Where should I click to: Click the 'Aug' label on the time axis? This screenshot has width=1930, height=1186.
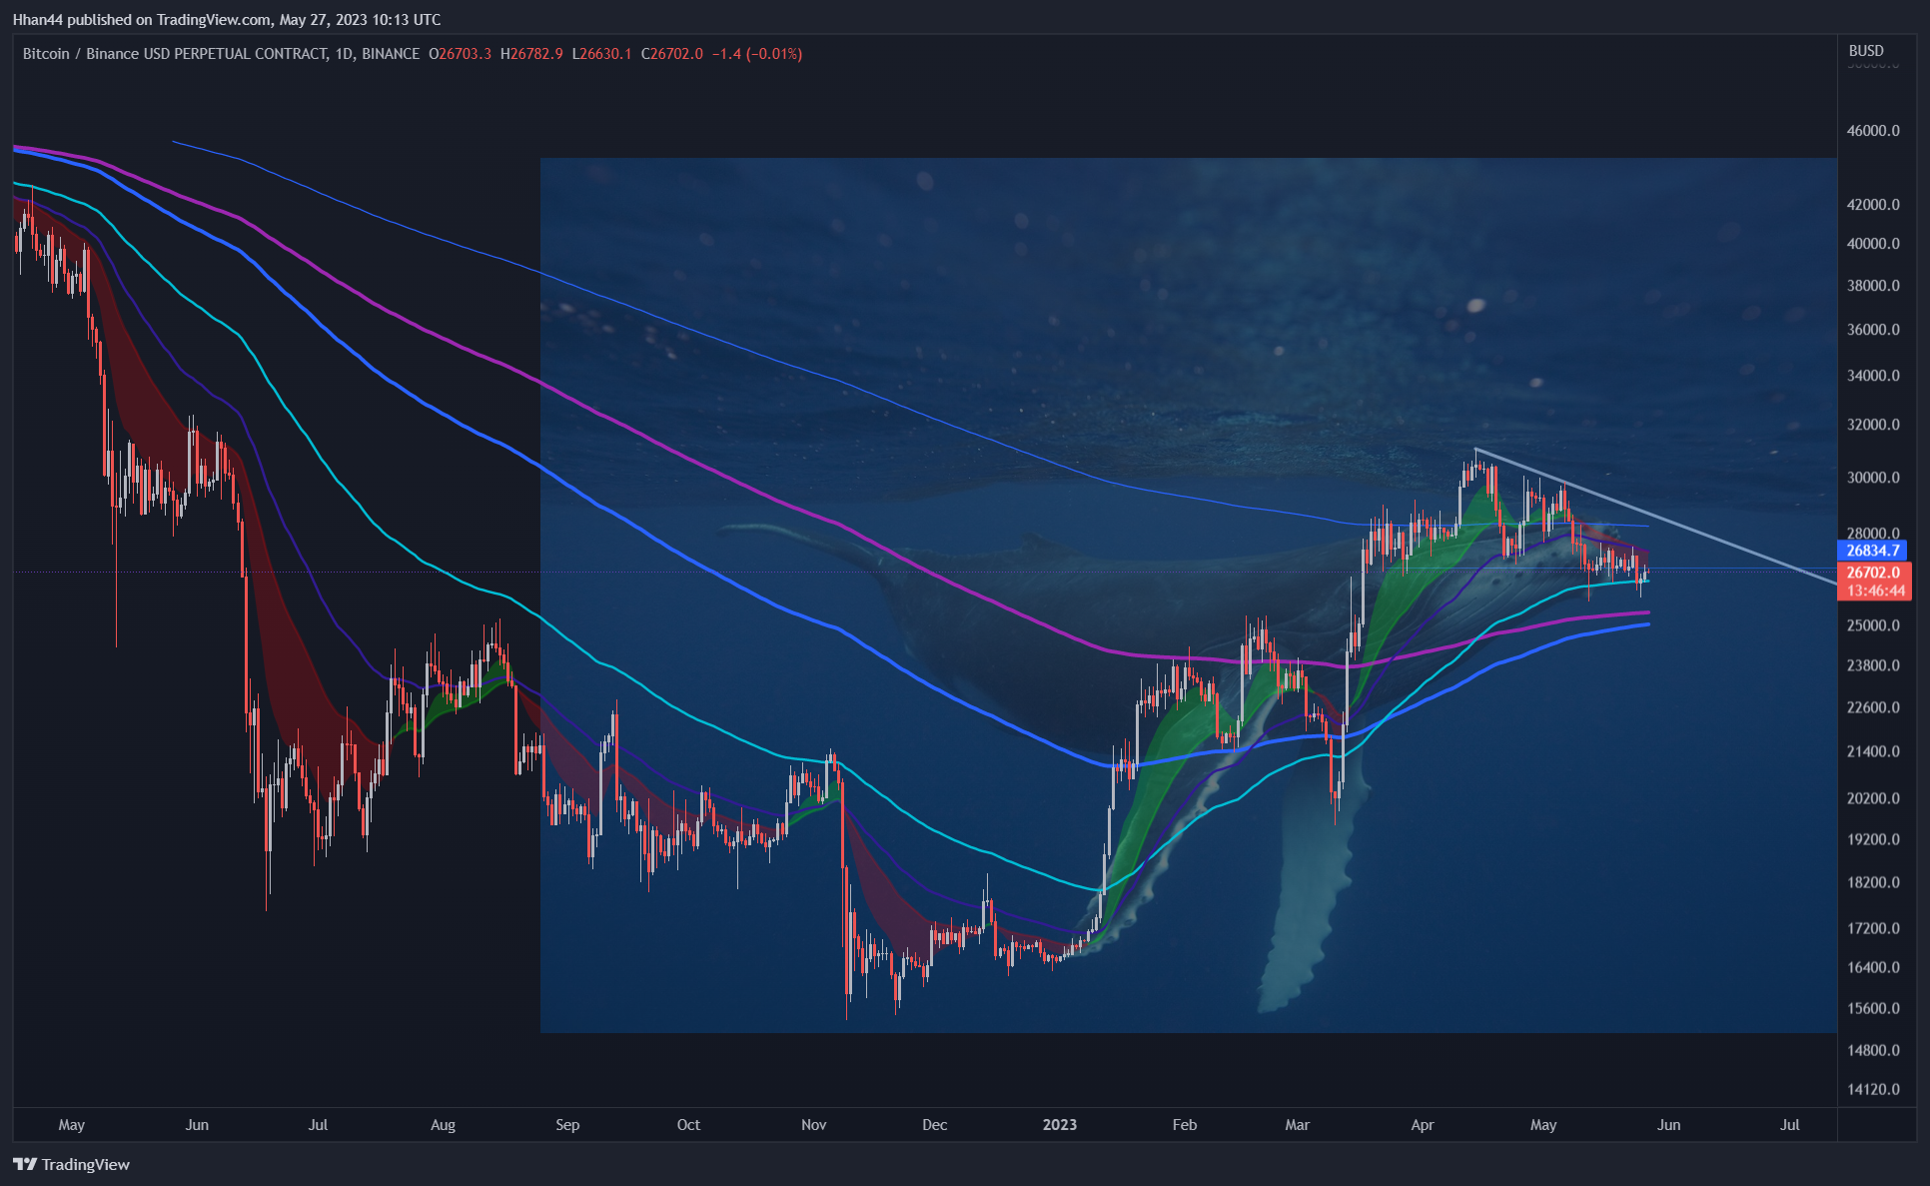click(443, 1125)
